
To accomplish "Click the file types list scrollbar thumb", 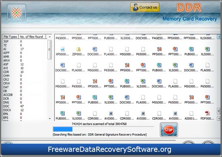I will point(50,50).
